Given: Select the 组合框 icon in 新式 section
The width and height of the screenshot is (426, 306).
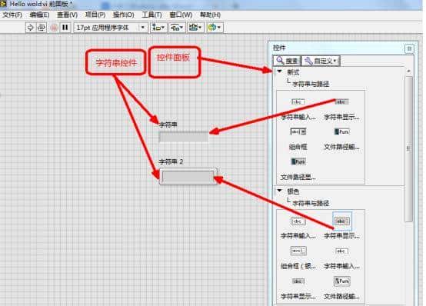Looking at the screenshot, I should coord(298,131).
